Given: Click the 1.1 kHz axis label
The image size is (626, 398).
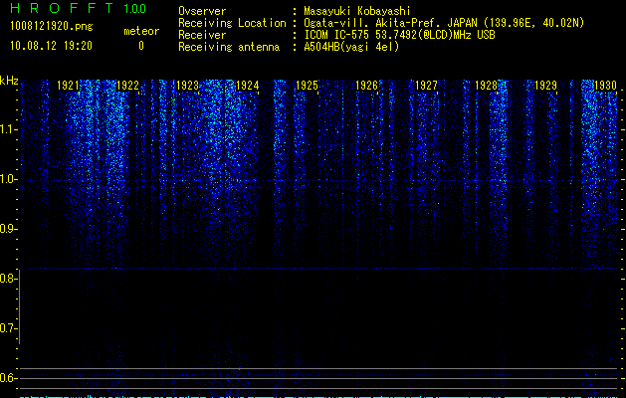Looking at the screenshot, I should (8, 129).
